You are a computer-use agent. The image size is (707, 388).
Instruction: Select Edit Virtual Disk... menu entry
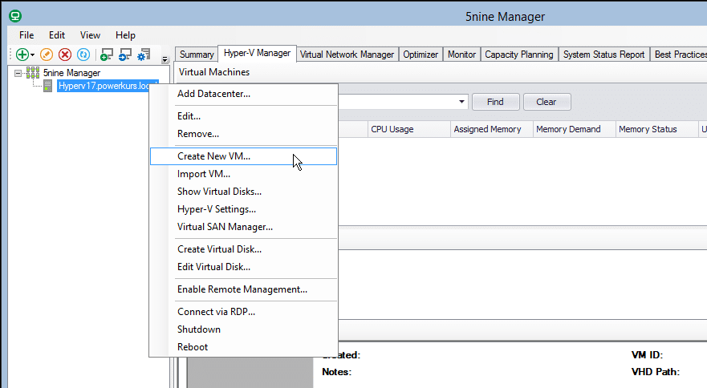pyautogui.click(x=243, y=267)
